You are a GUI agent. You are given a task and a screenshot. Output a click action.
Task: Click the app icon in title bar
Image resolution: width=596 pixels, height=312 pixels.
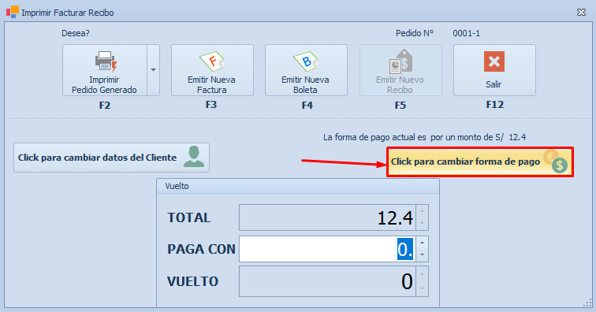click(13, 12)
